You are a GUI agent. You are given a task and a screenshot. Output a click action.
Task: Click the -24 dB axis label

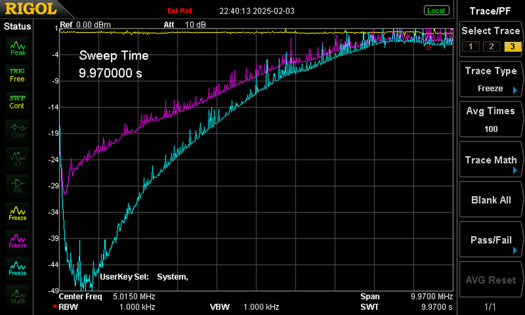[54, 160]
